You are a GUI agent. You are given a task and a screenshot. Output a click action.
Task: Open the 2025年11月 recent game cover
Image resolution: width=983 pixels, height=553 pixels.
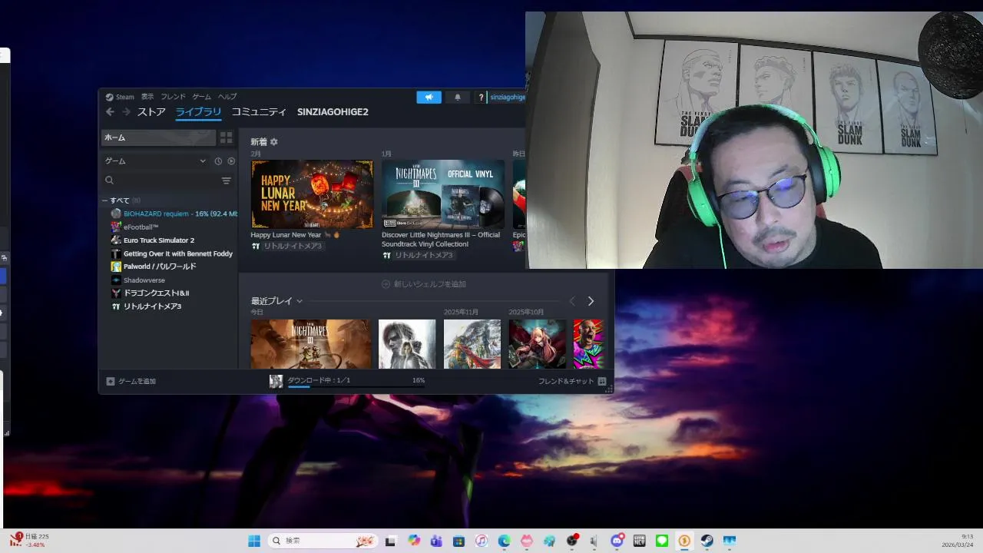[x=472, y=344]
